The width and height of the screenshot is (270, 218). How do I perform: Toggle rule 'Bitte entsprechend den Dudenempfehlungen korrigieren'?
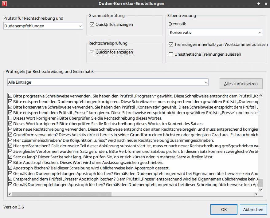click(10, 101)
